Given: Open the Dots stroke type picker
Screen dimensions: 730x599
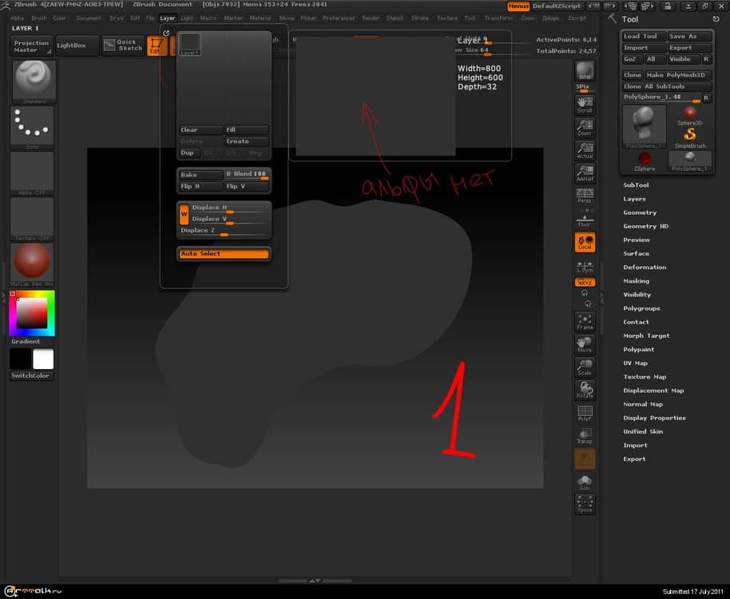Looking at the screenshot, I should [x=33, y=127].
